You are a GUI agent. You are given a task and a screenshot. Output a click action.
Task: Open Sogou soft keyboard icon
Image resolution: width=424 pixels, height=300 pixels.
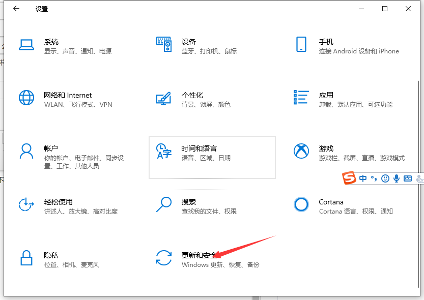pos(408,178)
